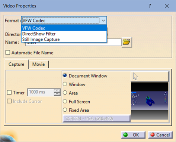
Task: Click the cursor selection icon above the preview
Action: 150,77
